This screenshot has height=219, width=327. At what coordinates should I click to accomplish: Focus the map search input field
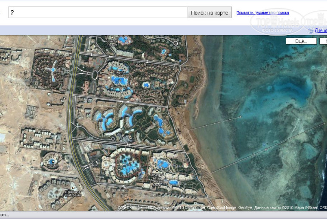point(98,12)
